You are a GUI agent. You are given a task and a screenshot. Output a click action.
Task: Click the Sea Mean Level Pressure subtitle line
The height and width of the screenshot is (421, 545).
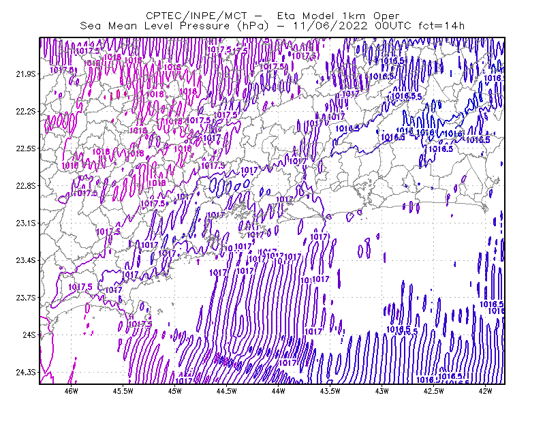pos(272,26)
